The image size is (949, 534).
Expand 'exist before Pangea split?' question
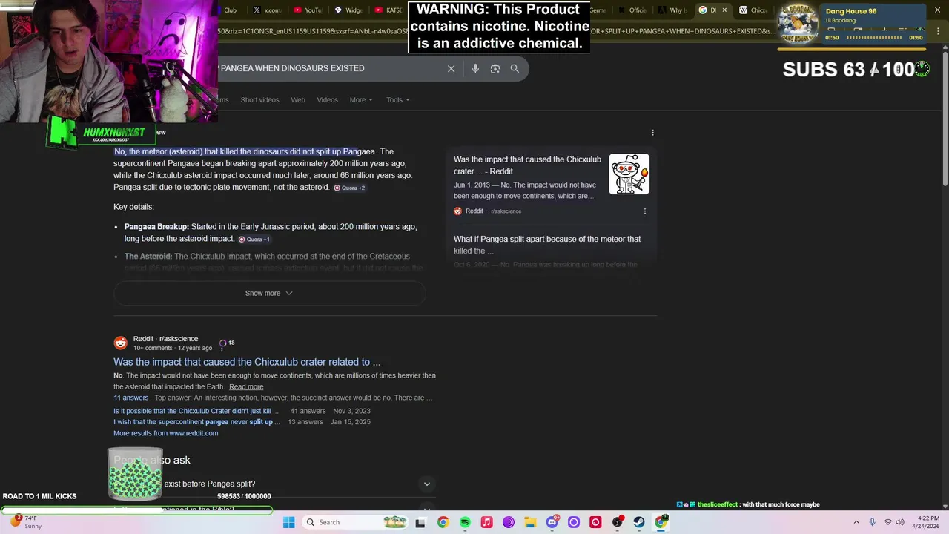[x=274, y=484]
